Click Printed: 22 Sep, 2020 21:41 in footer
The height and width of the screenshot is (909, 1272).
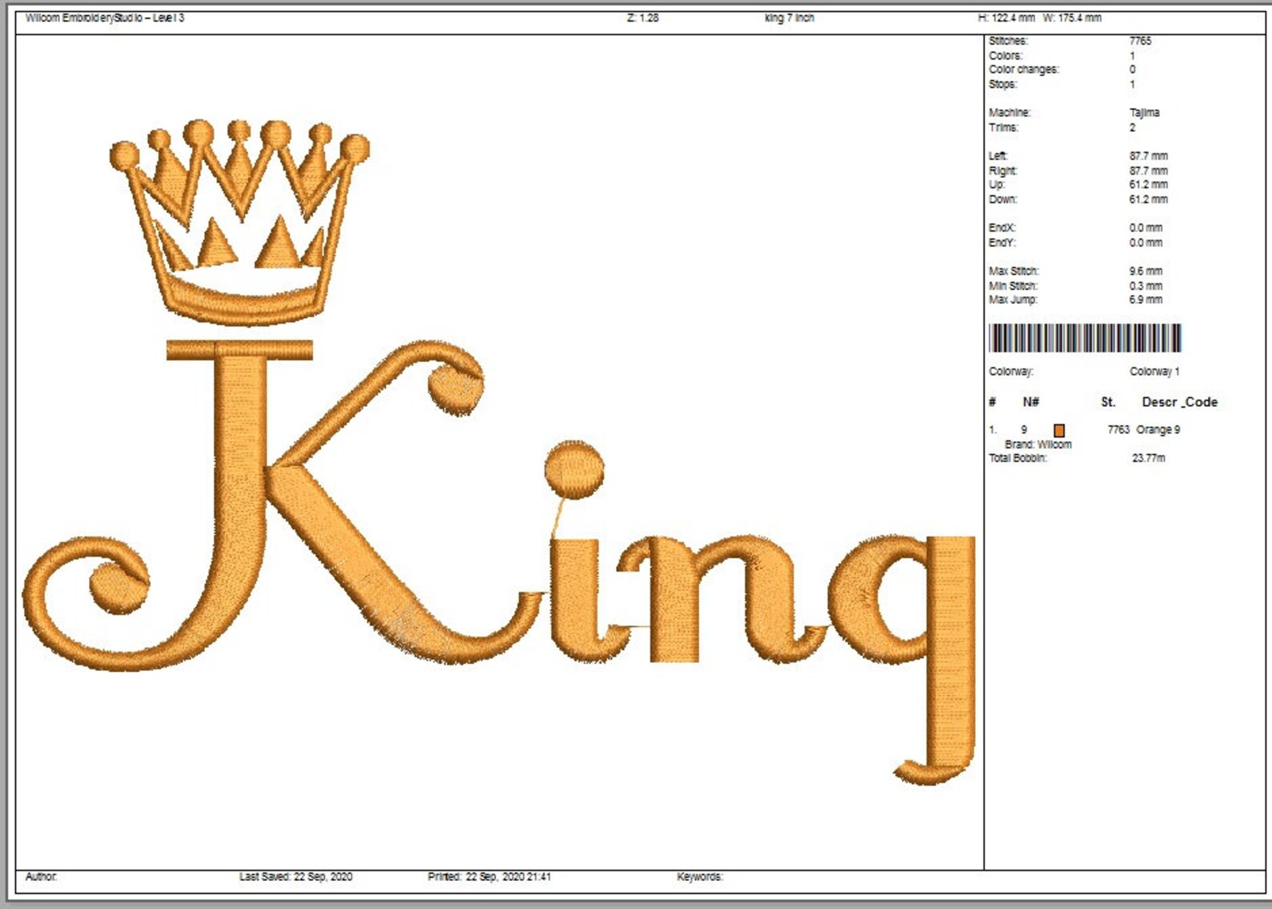[x=489, y=877]
